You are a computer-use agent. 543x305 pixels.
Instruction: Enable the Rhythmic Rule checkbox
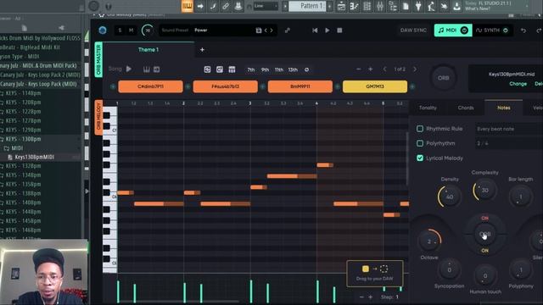(420, 129)
